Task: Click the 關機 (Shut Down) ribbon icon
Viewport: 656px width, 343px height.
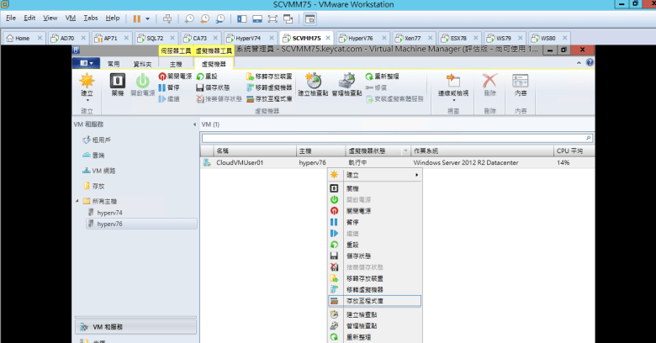Action: [x=118, y=85]
